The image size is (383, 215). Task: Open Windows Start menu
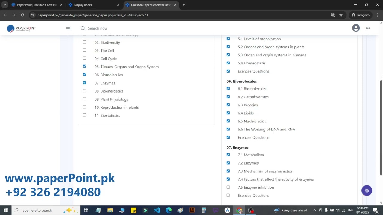tap(6, 210)
